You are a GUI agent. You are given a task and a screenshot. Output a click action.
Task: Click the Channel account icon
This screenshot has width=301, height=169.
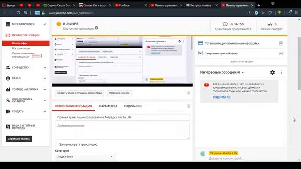[8, 78]
